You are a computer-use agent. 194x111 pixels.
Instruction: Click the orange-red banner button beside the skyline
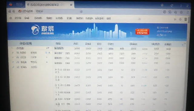tap(142, 32)
